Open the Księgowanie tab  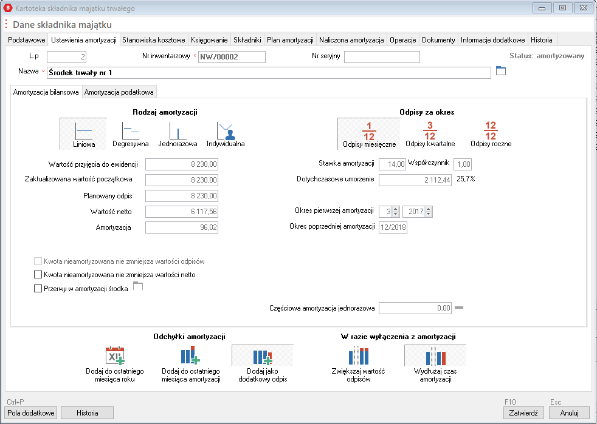pos(209,40)
